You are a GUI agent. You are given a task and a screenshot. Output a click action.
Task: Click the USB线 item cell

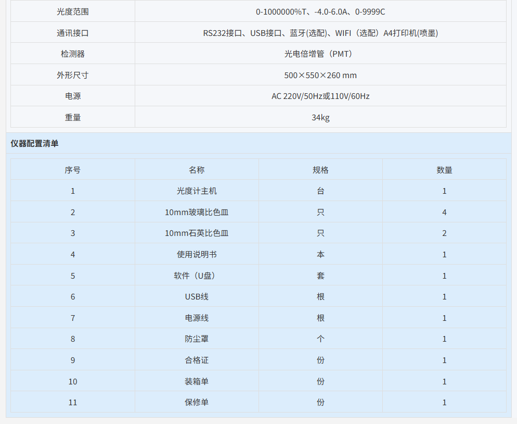click(197, 297)
